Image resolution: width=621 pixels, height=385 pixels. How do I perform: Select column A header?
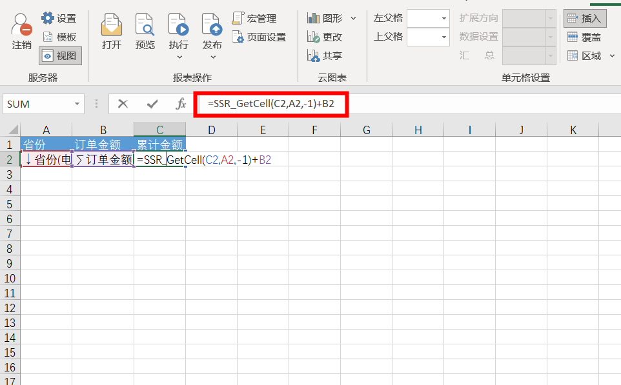(x=46, y=130)
